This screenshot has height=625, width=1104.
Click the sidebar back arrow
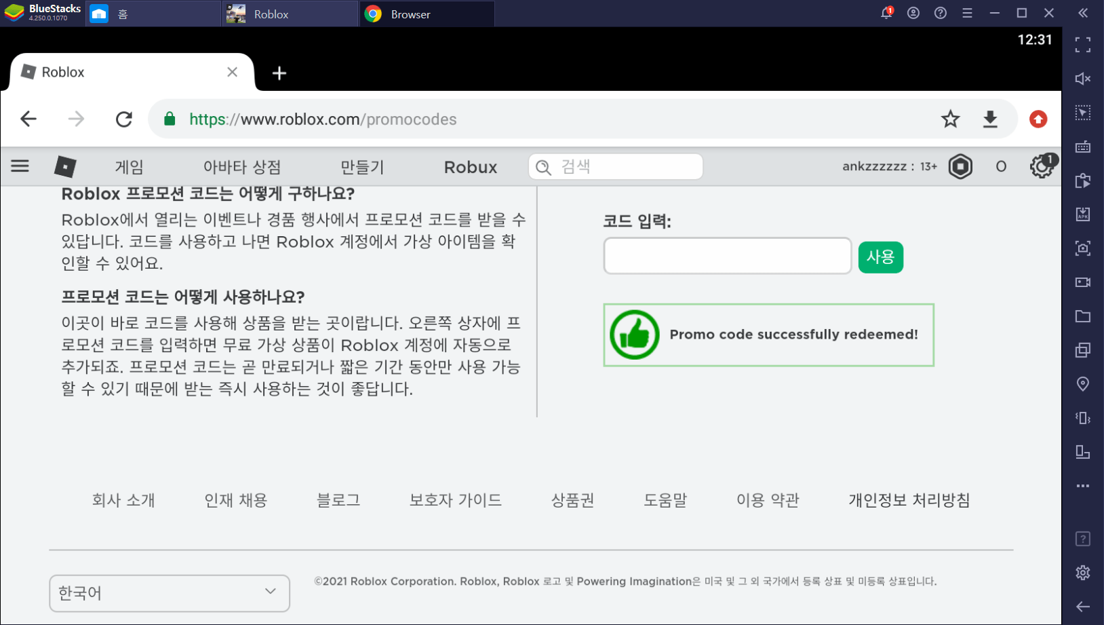tap(1083, 607)
